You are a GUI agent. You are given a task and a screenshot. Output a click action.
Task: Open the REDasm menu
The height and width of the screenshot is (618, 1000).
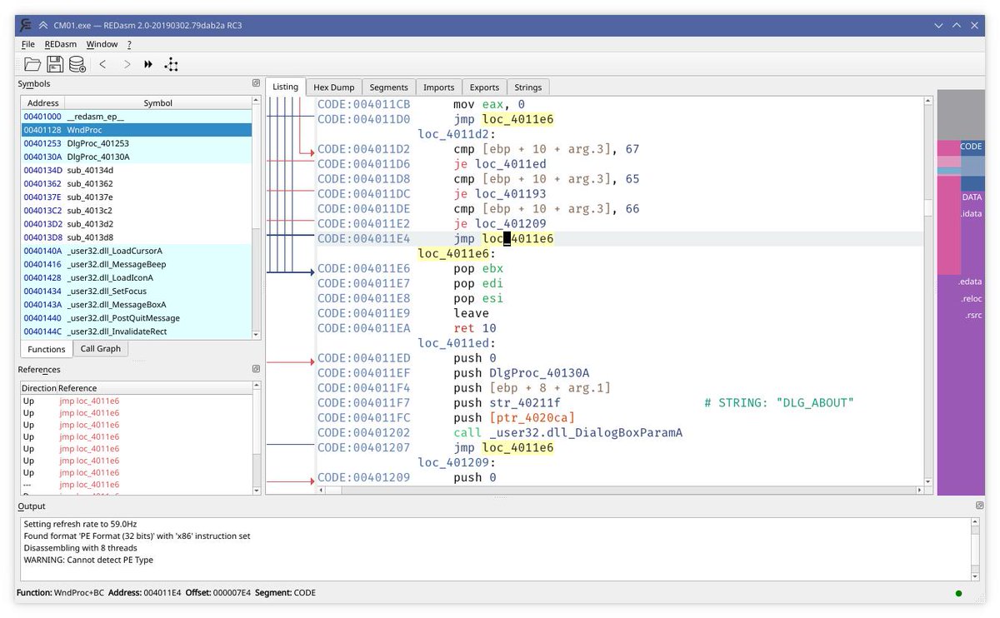[x=61, y=44]
